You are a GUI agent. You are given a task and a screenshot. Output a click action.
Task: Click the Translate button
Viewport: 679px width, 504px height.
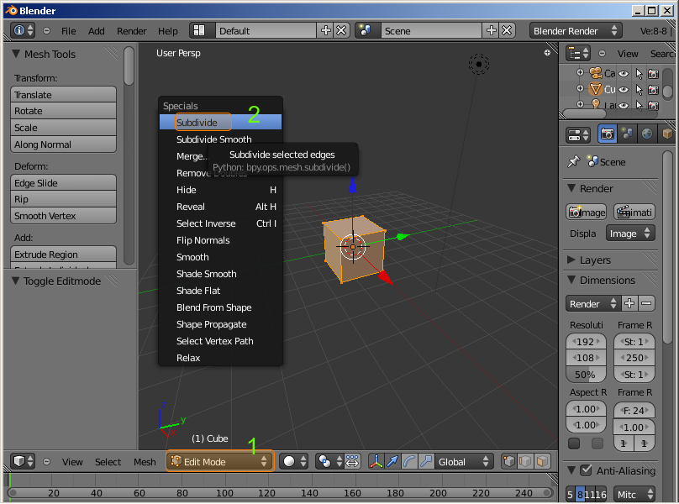[63, 94]
